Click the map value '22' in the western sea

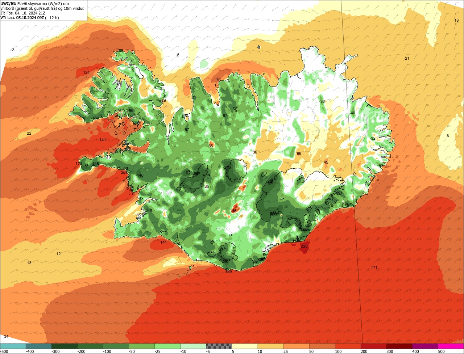(29, 134)
